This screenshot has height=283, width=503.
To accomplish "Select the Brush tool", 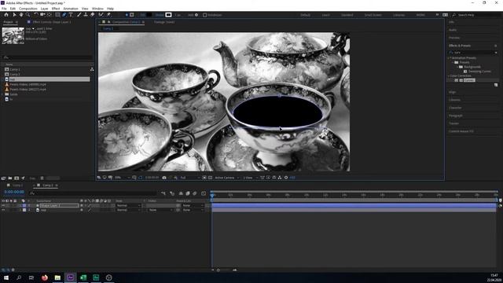I will point(79,15).
